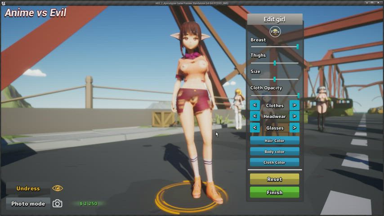Click the Headwear label text
This screenshot has width=384, height=216.
pyautogui.click(x=275, y=117)
